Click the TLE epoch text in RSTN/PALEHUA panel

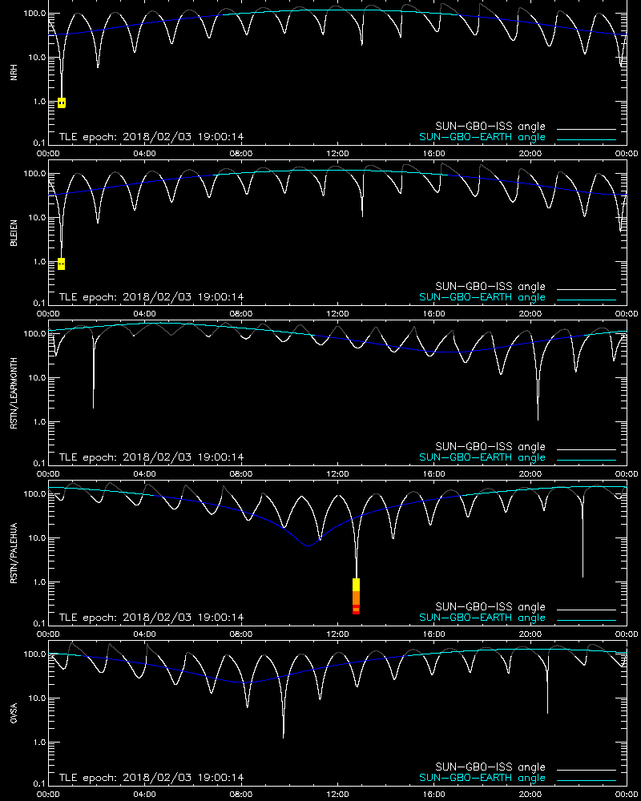[151, 617]
